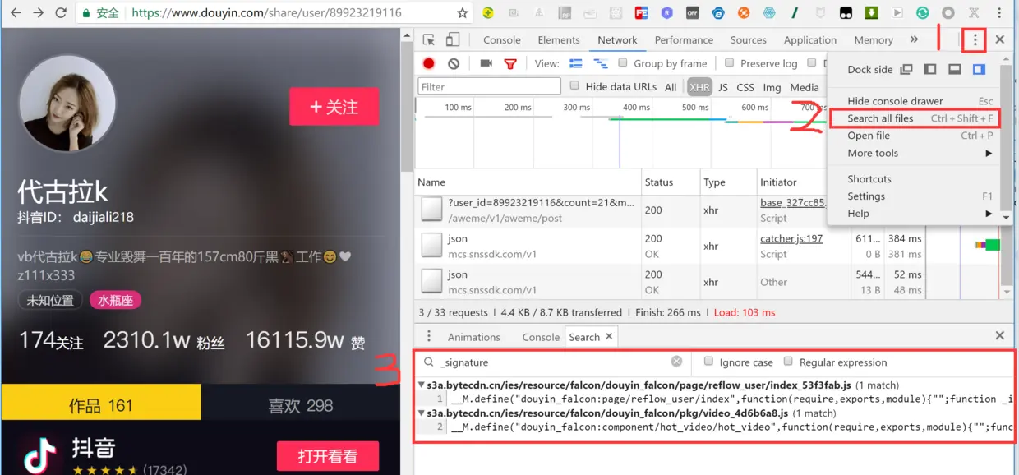Close the bottom drawer panel

[x=1000, y=335]
